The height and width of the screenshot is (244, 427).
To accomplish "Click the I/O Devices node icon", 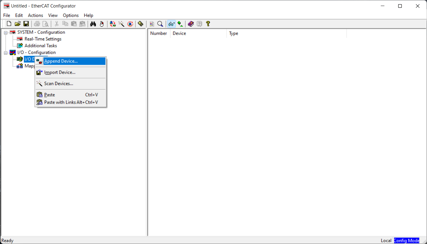I will tap(20, 59).
